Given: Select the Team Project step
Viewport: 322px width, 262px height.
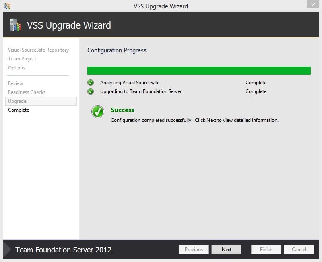Looking at the screenshot, I should pyautogui.click(x=22, y=59).
